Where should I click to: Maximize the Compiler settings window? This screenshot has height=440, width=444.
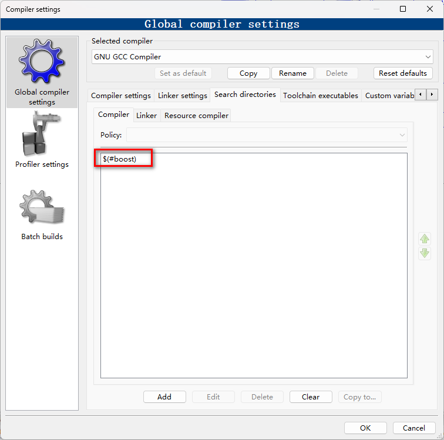click(403, 9)
